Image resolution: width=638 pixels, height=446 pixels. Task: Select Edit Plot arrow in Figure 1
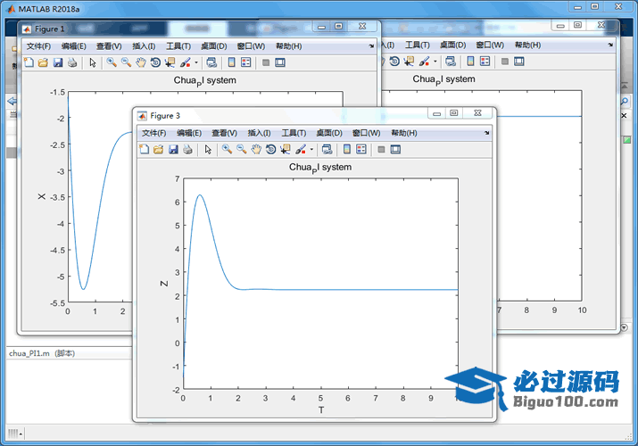(93, 62)
